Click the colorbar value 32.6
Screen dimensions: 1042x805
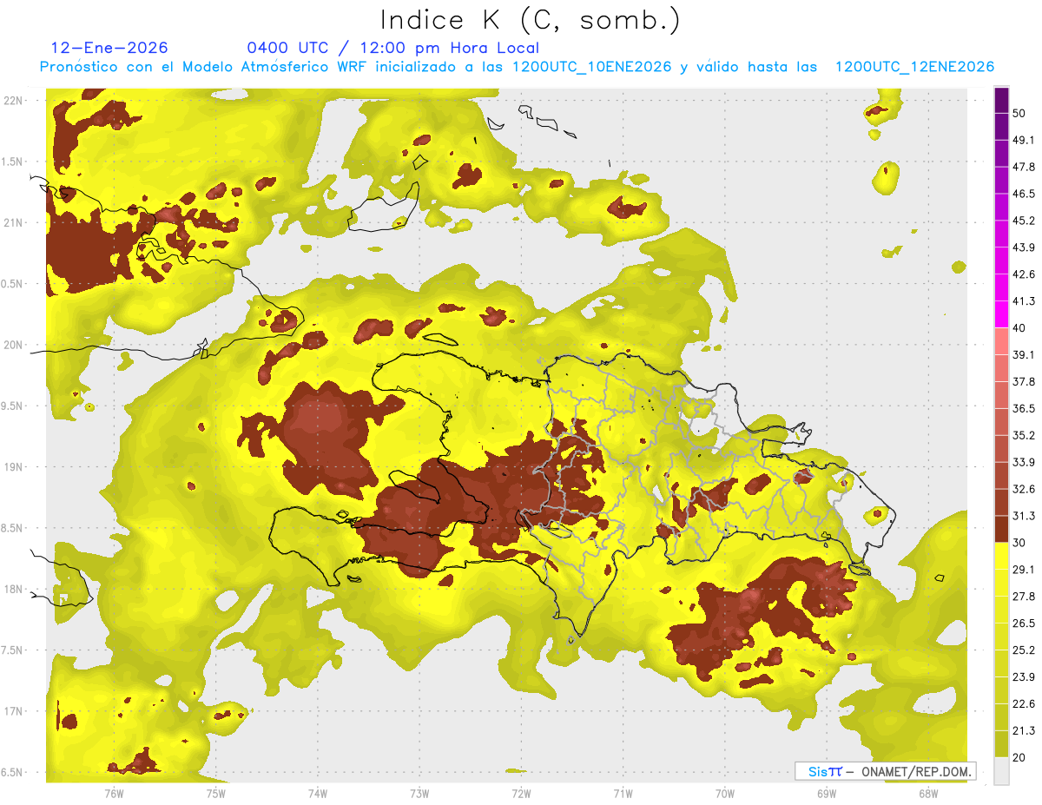[1023, 489]
